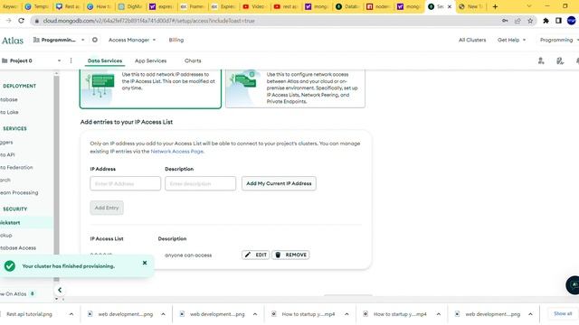Click project activity feed icon
The height and width of the screenshot is (325, 579).
click(x=560, y=60)
